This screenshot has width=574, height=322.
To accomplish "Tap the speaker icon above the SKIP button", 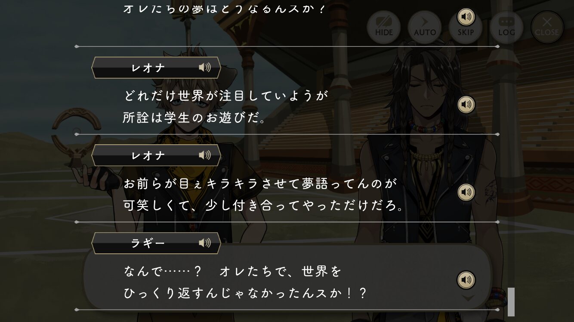I will (466, 17).
